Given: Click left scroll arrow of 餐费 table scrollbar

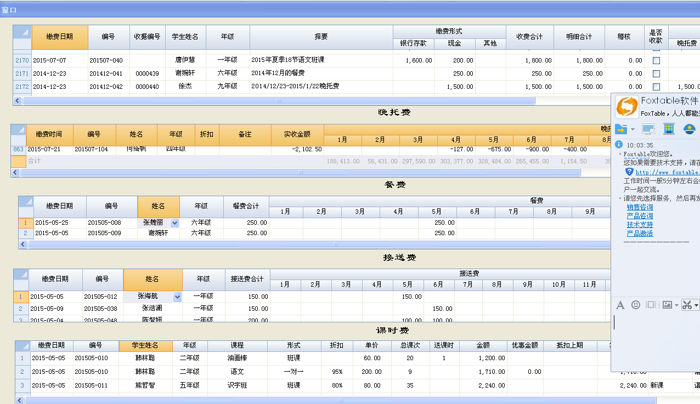Looking at the screenshot, I should 23,244.
